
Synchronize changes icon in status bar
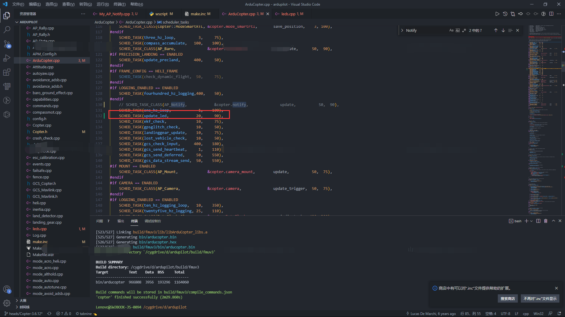pyautogui.click(x=49, y=313)
